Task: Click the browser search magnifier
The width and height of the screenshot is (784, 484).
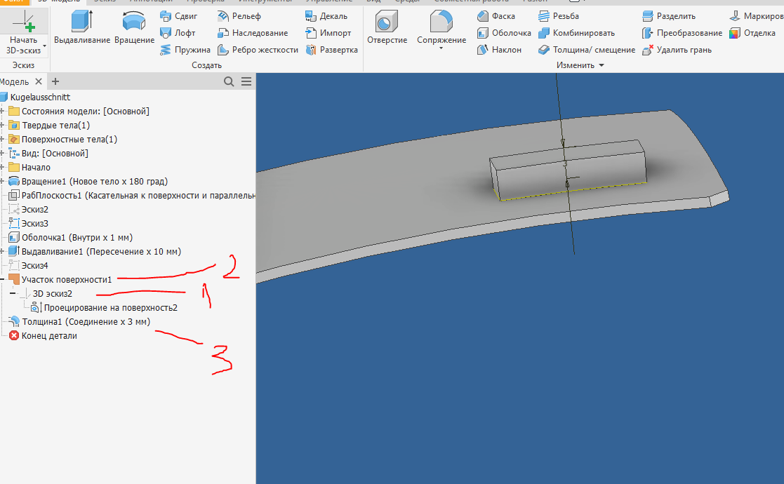Action: [229, 81]
